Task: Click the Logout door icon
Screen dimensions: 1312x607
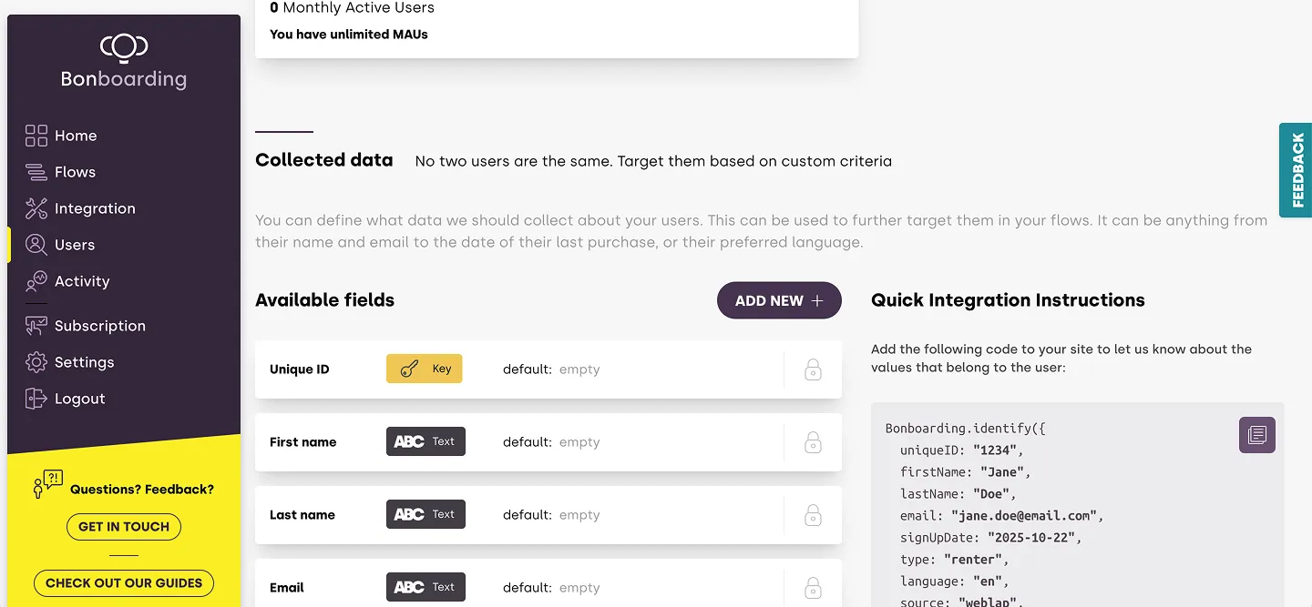Action: point(36,399)
